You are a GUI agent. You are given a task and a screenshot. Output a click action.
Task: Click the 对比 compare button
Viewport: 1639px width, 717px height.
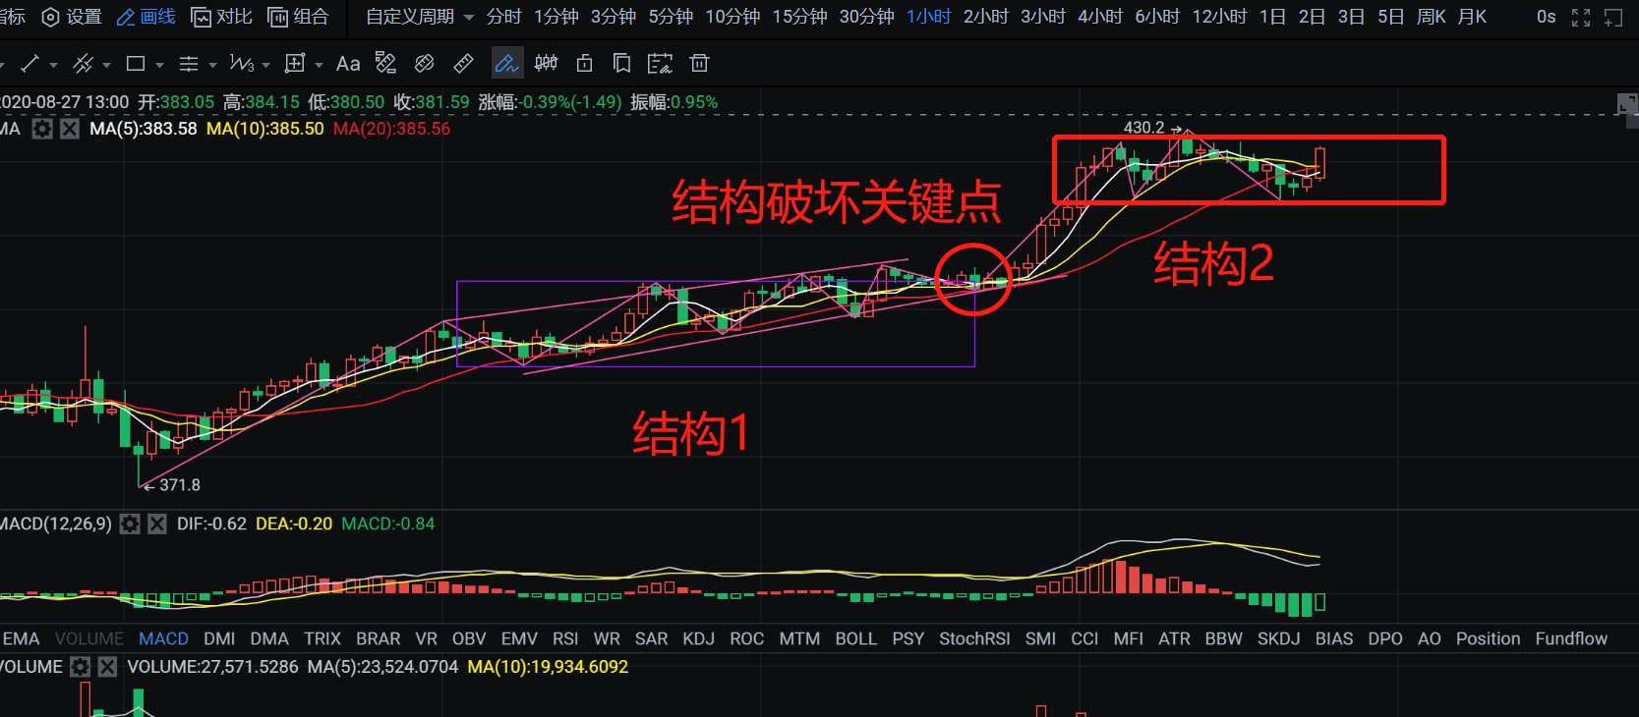[221, 17]
